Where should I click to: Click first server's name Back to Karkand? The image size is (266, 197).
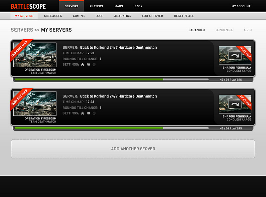[118, 48]
